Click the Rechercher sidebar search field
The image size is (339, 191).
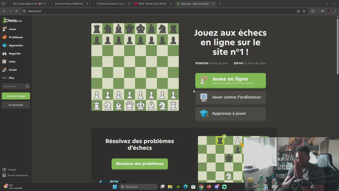point(16,86)
